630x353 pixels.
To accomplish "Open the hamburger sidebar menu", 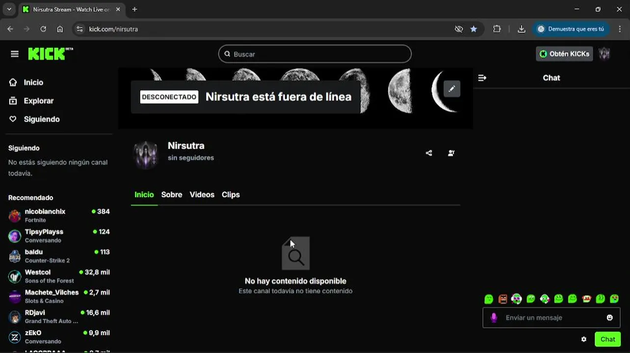I will coord(15,54).
